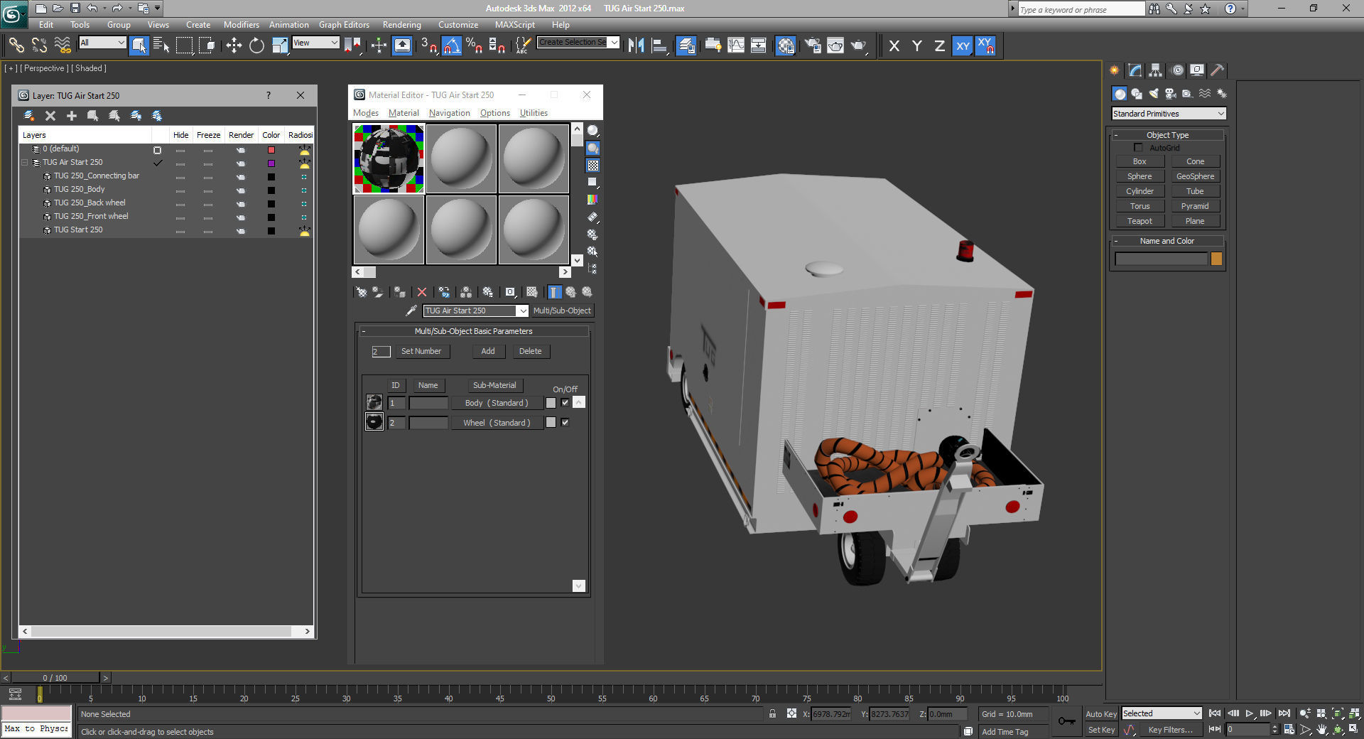Screen dimensions: 1364x739
Task: Open selection filter All dropdown
Action: pos(102,43)
